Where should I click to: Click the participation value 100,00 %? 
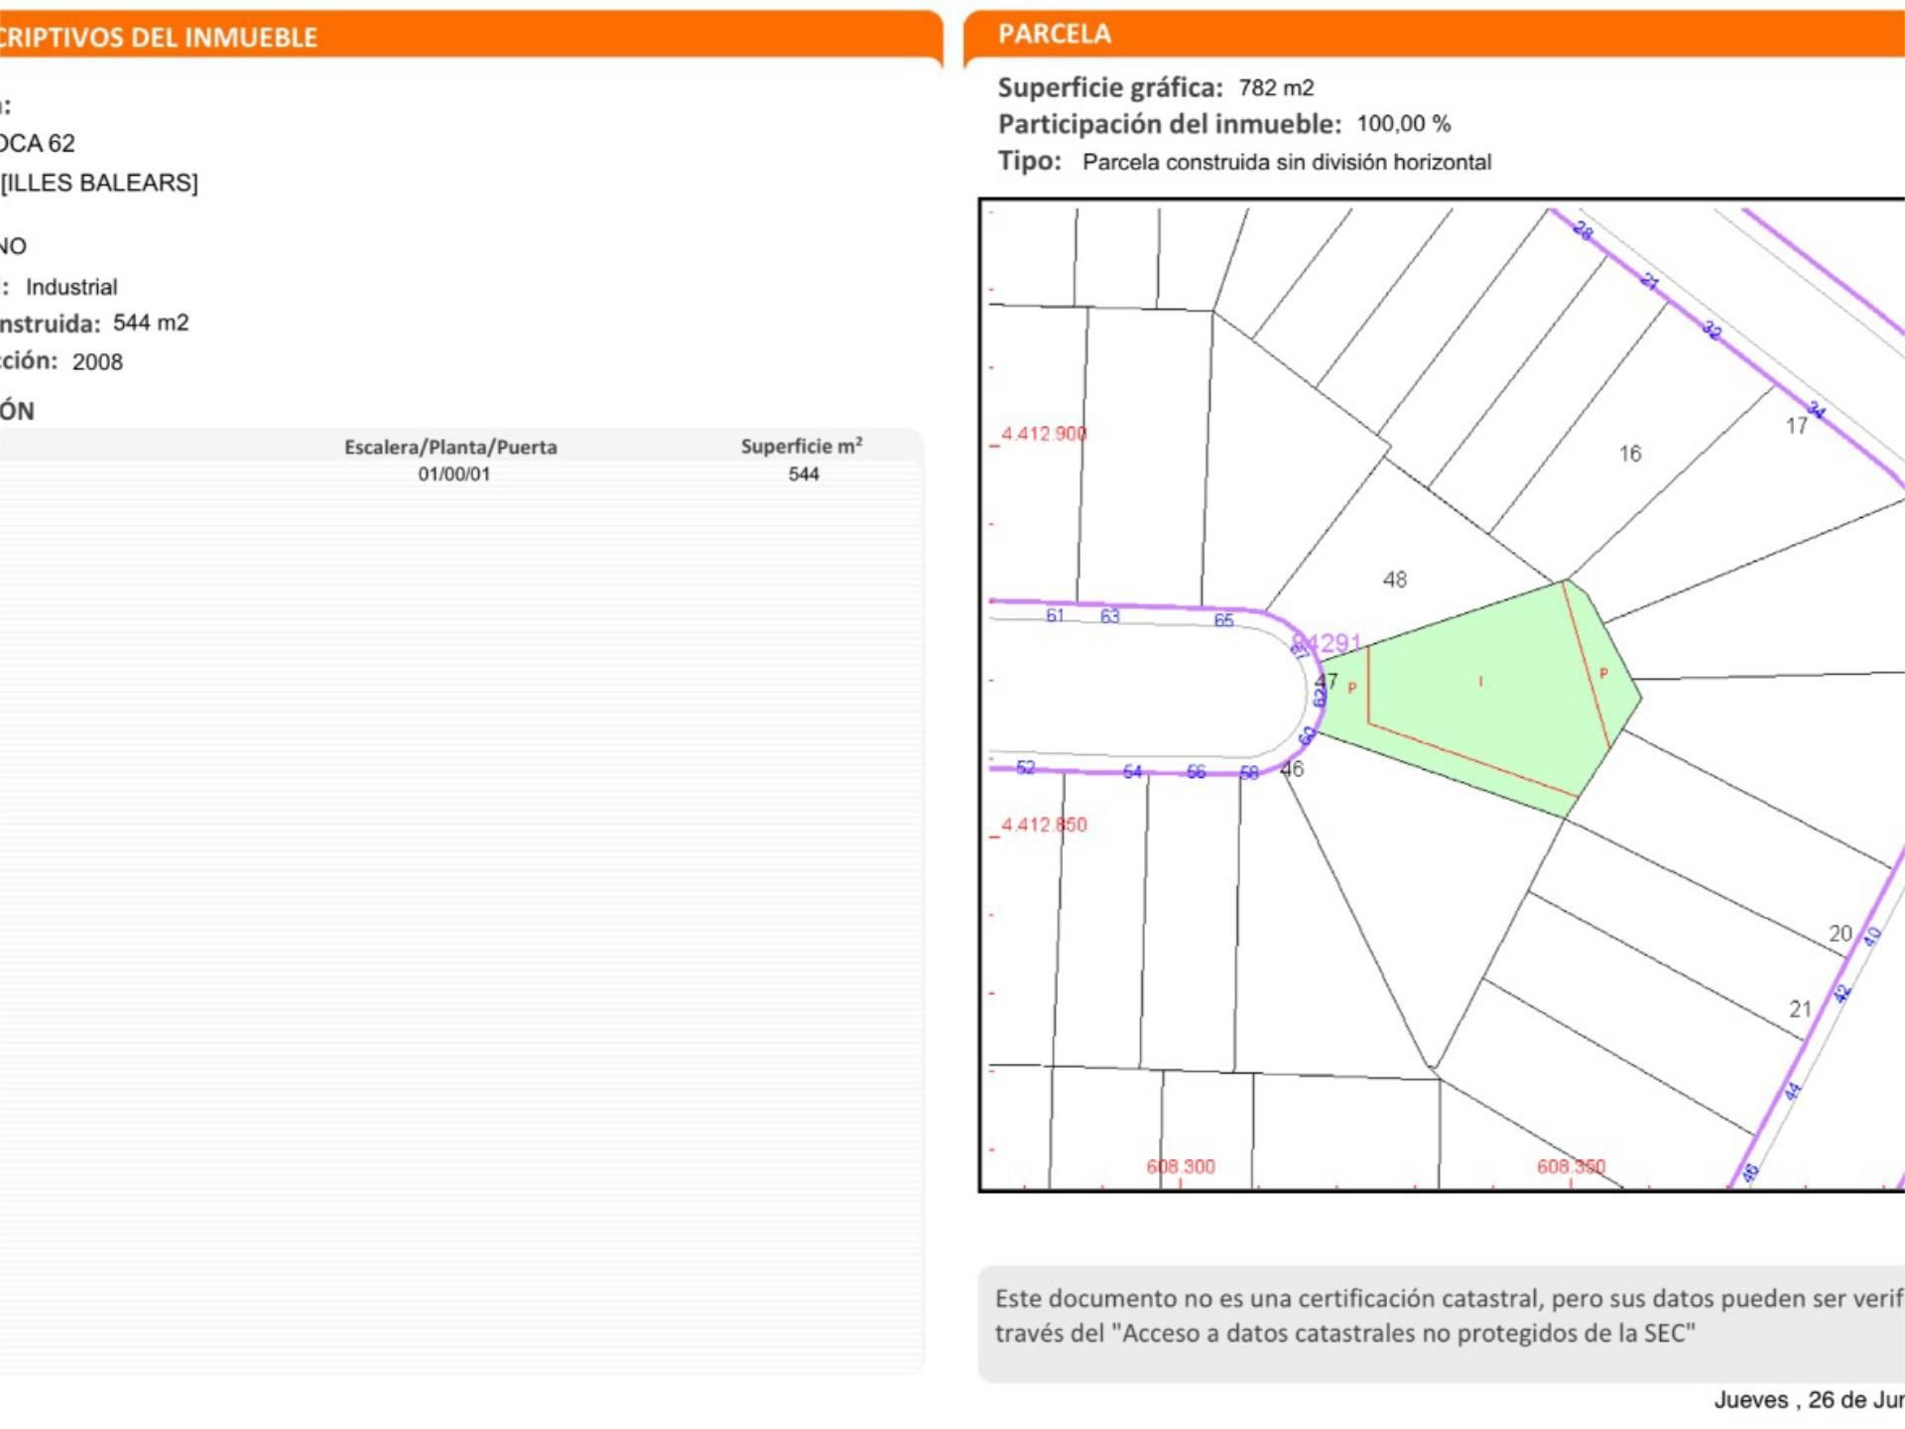1403,124
